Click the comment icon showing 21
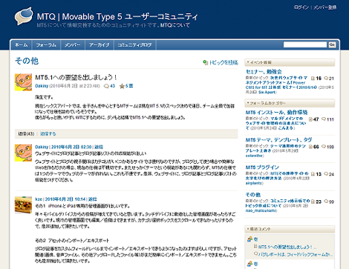This screenshot has width=349, height=269. [x=326, y=79]
